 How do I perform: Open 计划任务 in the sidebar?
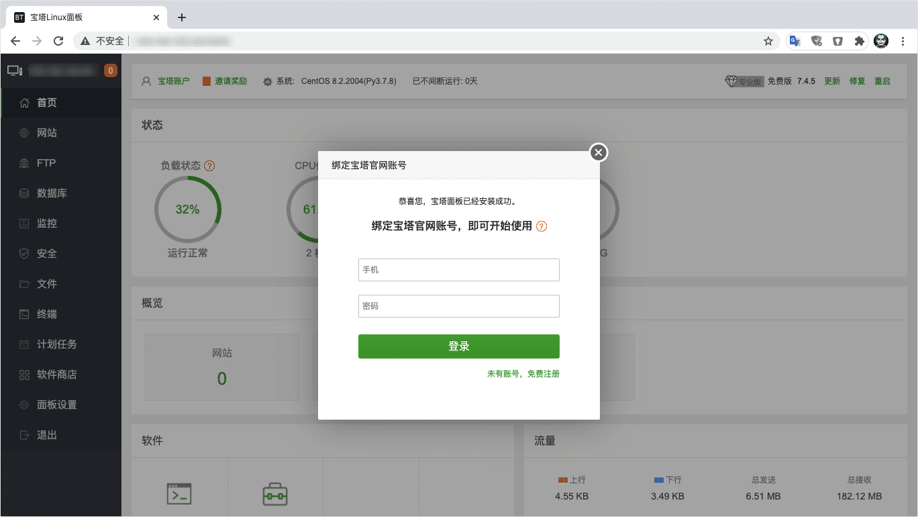(x=61, y=344)
